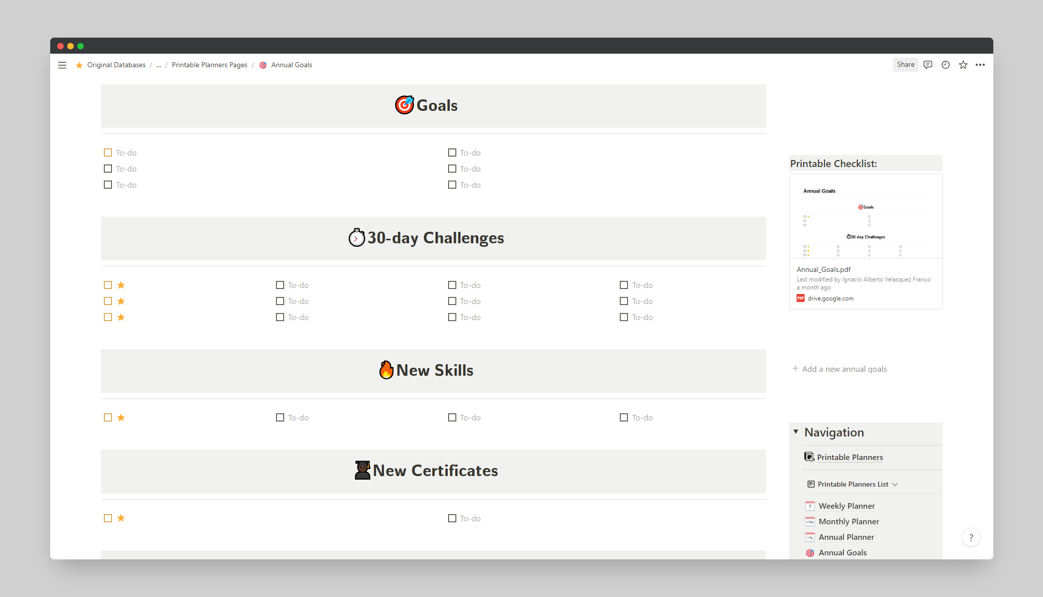The image size is (1043, 597).
Task: View page history clock icon
Action: tap(945, 65)
